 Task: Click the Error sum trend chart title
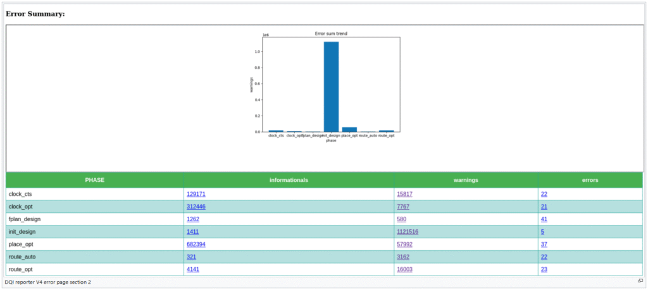tap(331, 33)
